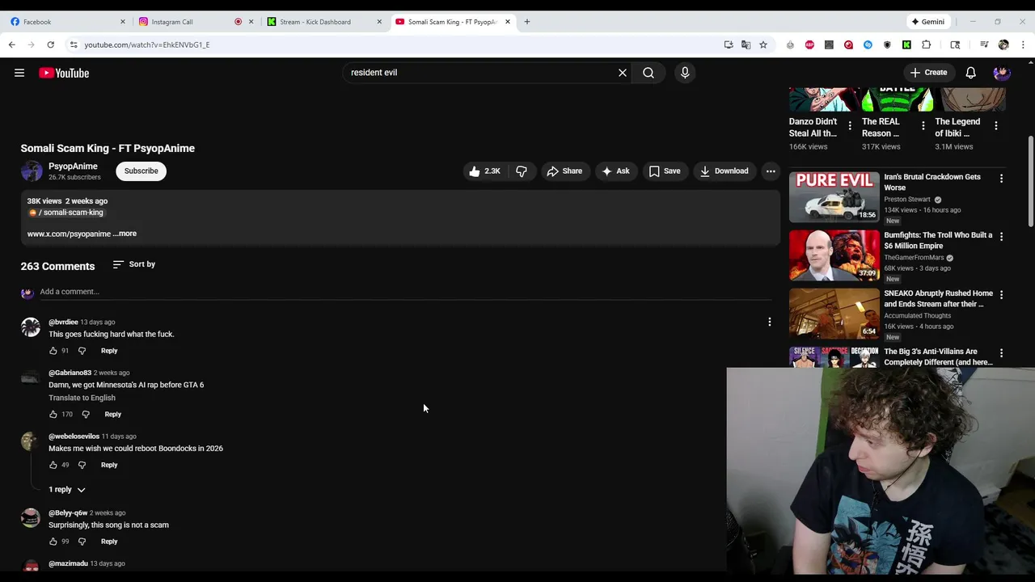Clear the 'resident evil' search text
The height and width of the screenshot is (582, 1035).
click(x=623, y=73)
